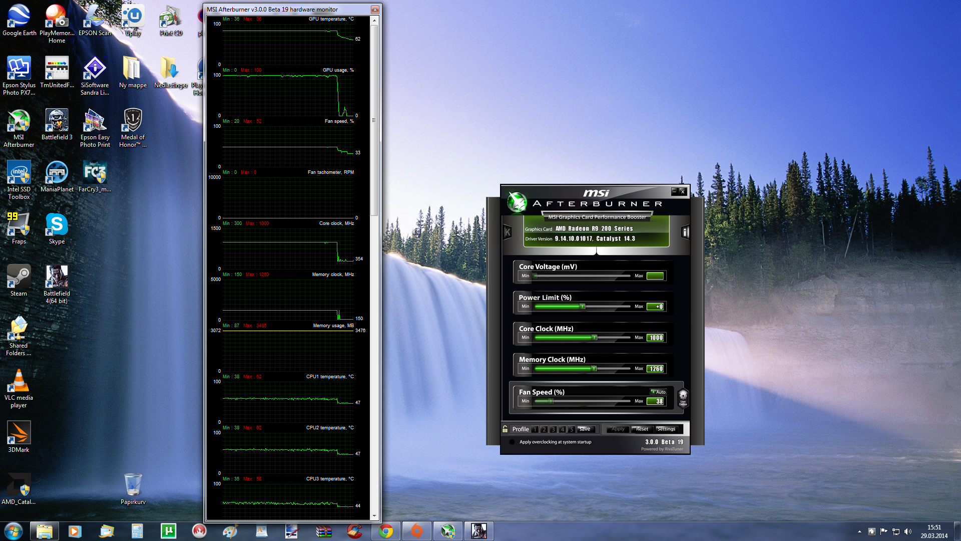Click the profile save button
Image resolution: width=961 pixels, height=541 pixels.
[x=585, y=429]
